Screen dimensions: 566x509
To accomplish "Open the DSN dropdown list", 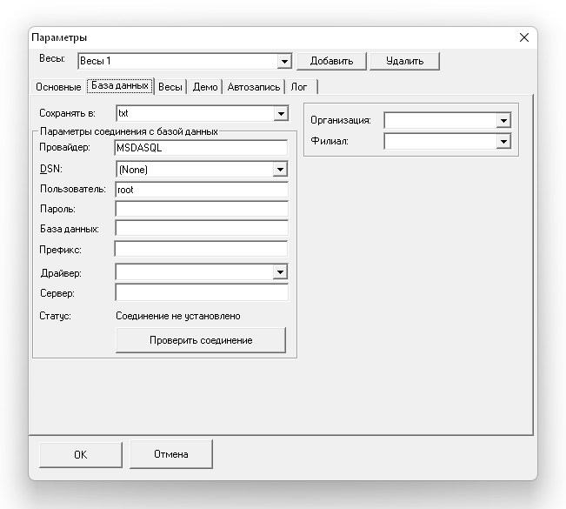I will coord(280,170).
